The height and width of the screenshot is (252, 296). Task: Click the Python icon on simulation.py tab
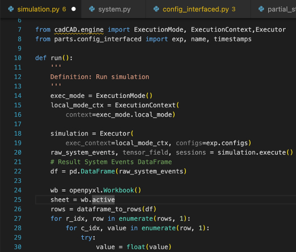click(11, 9)
